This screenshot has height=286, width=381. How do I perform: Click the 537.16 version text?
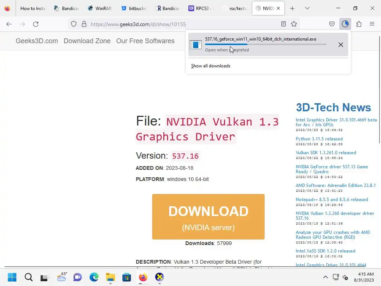pos(185,156)
